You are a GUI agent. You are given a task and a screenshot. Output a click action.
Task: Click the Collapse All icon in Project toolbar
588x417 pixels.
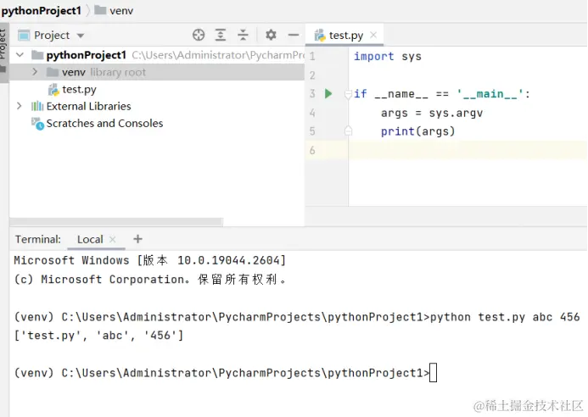point(243,35)
